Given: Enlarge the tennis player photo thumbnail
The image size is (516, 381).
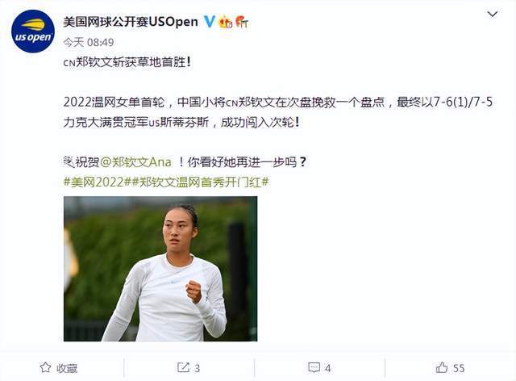Looking at the screenshot, I should pyautogui.click(x=160, y=269).
